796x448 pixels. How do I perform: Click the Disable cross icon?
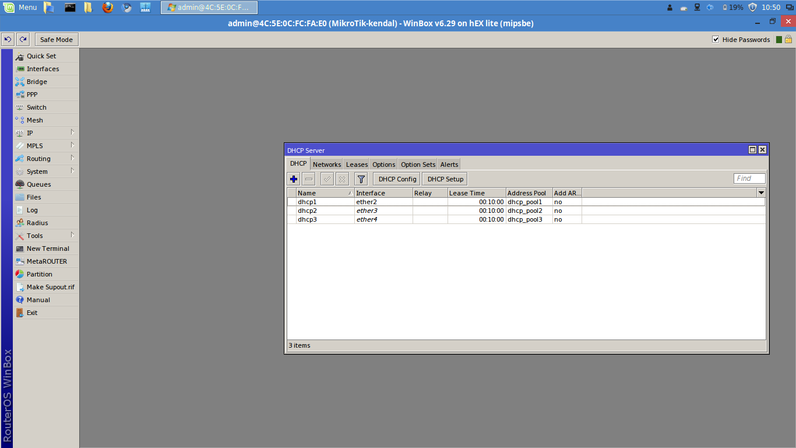tap(342, 179)
